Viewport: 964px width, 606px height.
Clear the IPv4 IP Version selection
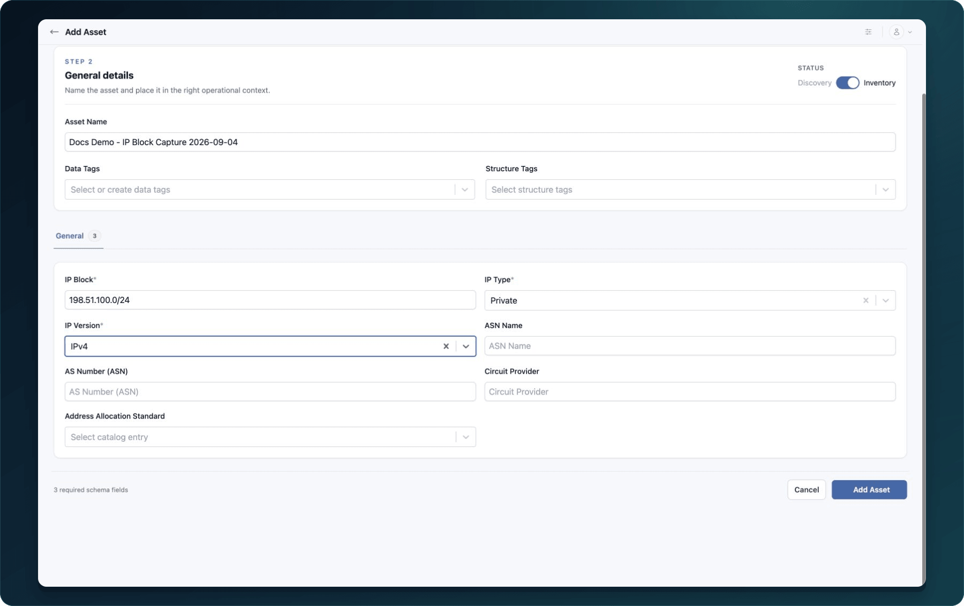click(446, 346)
